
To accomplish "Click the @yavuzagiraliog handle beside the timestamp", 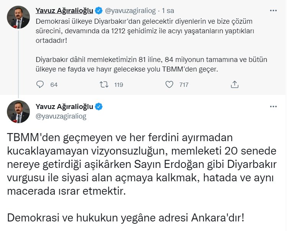I will click(x=126, y=10).
